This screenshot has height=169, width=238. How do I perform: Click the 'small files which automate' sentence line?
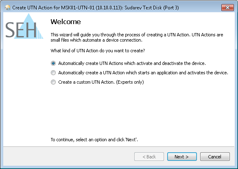(x=96, y=40)
